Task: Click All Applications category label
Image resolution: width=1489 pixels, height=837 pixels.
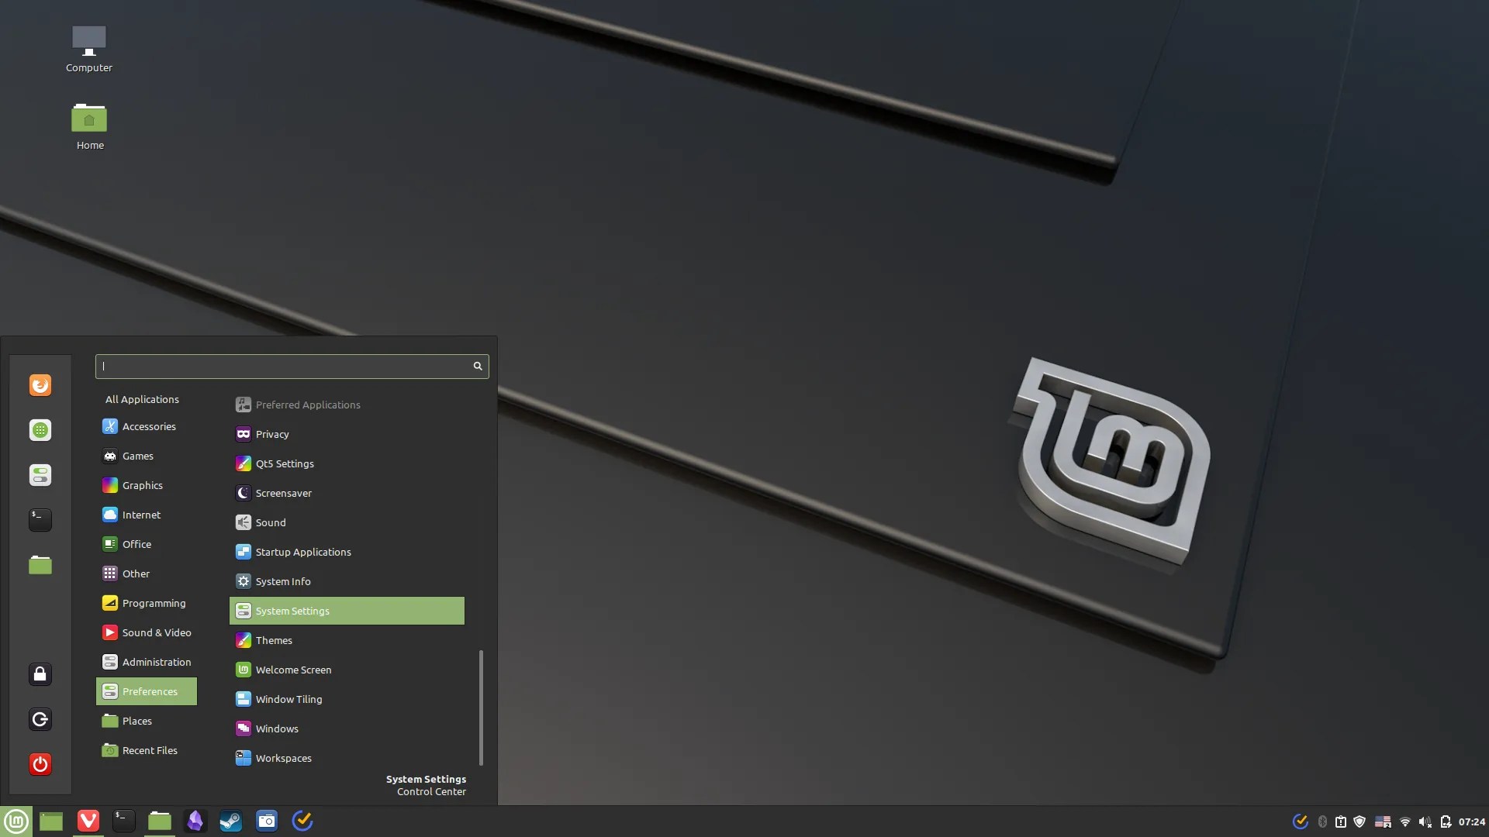Action: pos(142,399)
